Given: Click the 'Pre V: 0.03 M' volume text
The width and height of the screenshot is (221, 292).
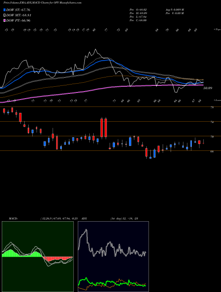Looking at the screenshot, I should coord(175,13).
